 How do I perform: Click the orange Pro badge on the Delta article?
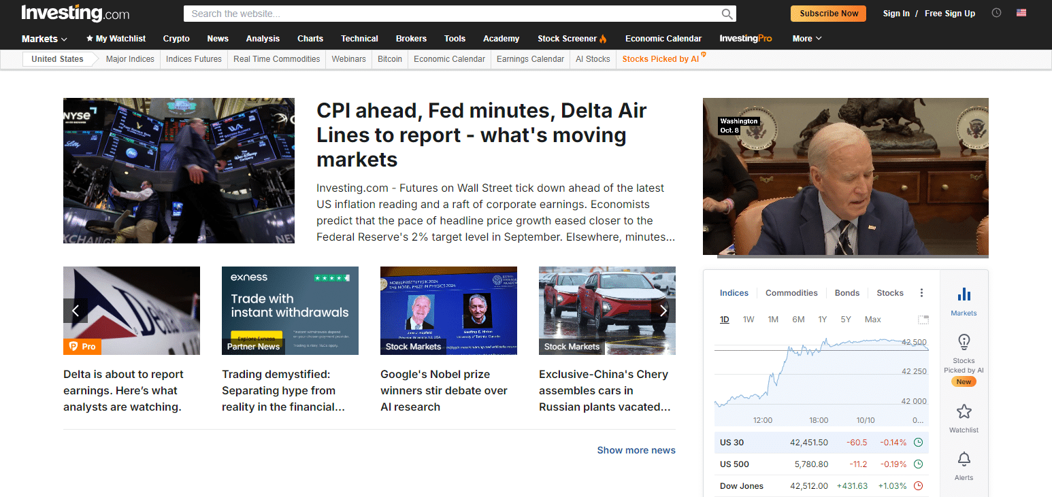pyautogui.click(x=82, y=346)
